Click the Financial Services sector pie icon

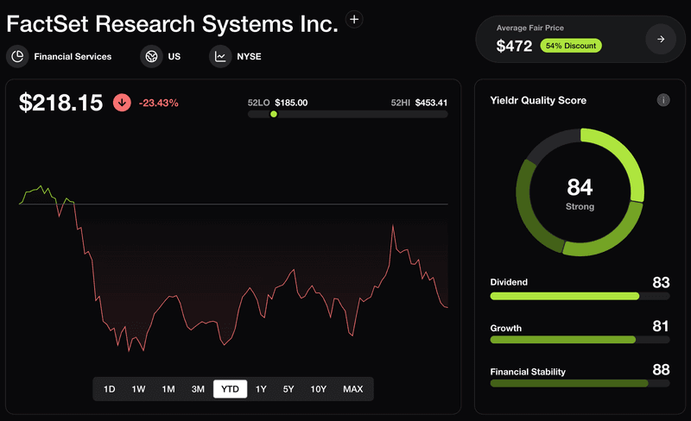[17, 56]
